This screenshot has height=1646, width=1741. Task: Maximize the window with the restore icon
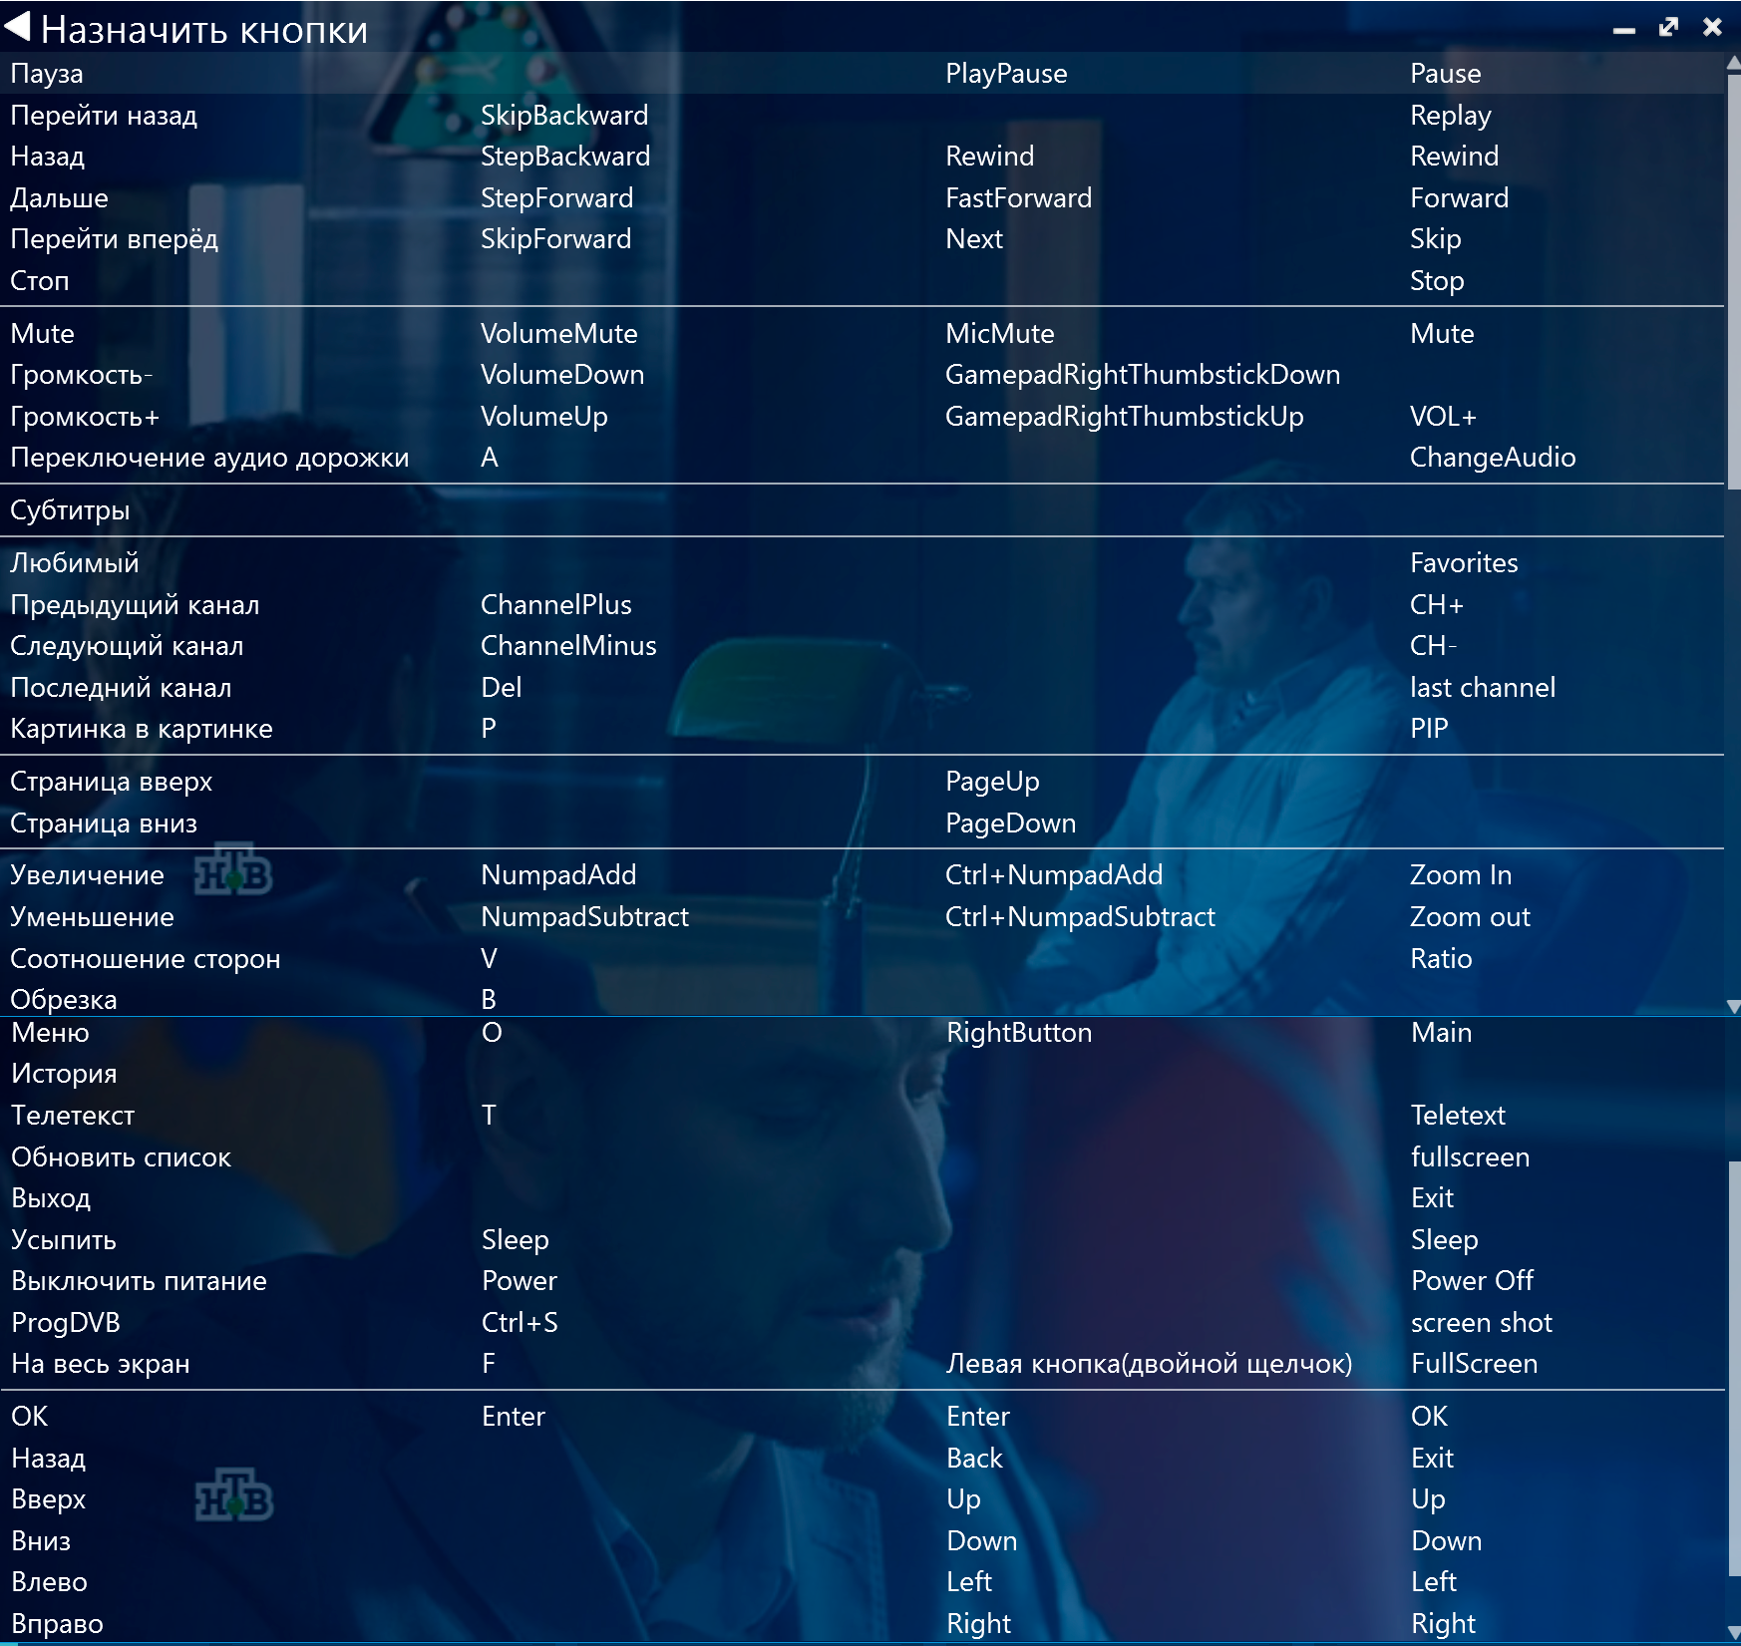[x=1668, y=27]
